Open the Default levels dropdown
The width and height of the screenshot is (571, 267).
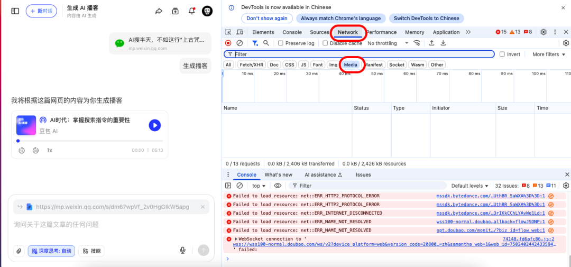(x=470, y=186)
